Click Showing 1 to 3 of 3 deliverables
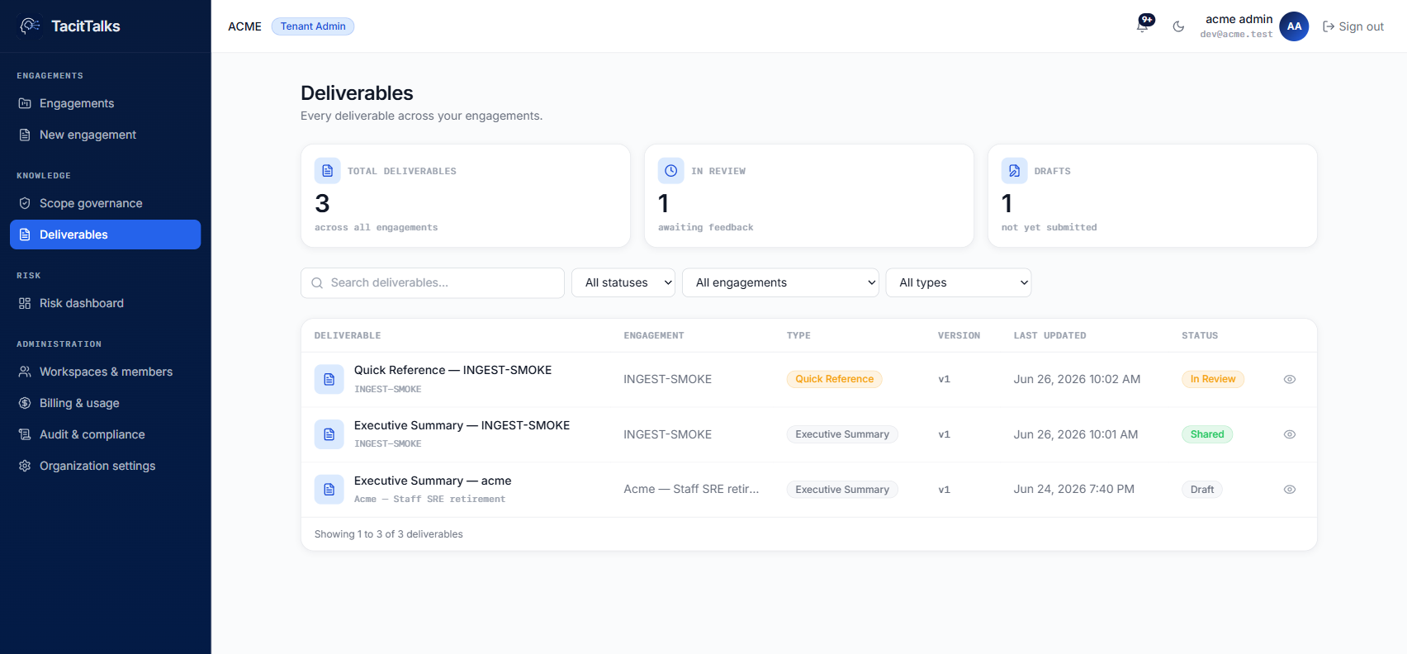1407x654 pixels. click(x=389, y=534)
